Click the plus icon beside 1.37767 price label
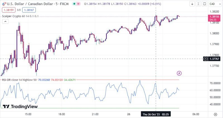223x118 pixels. (205, 59)
